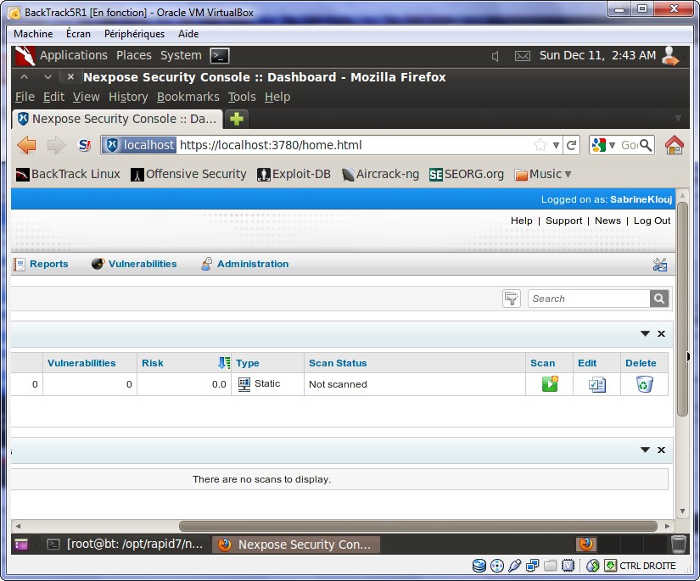
Task: Click Firefox workspace icon in bottom panel
Action: (x=586, y=545)
